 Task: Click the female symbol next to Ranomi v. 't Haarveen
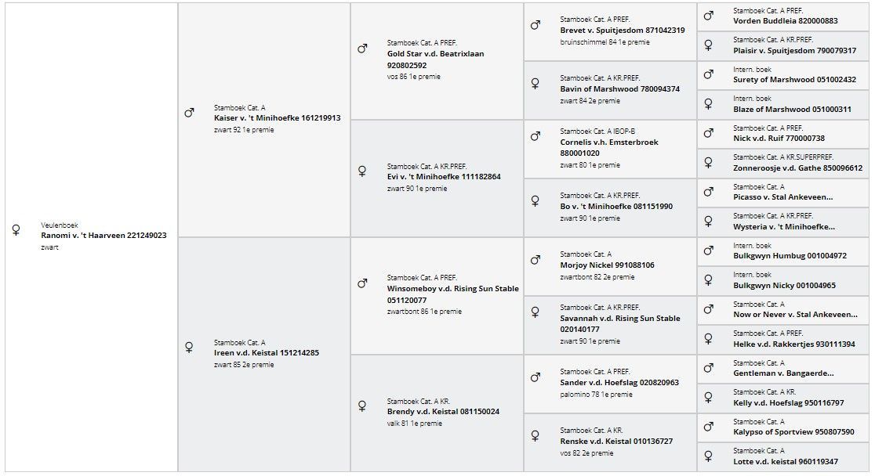pos(16,229)
